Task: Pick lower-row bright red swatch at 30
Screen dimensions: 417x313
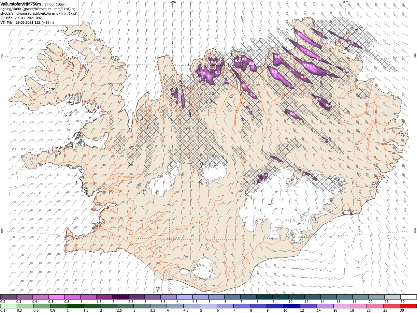Action: [x=408, y=306]
